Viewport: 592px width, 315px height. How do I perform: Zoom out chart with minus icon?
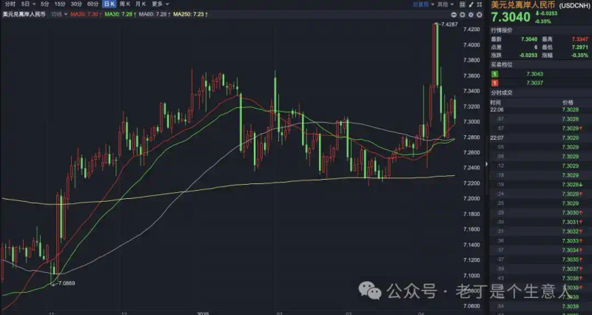tap(454, 15)
